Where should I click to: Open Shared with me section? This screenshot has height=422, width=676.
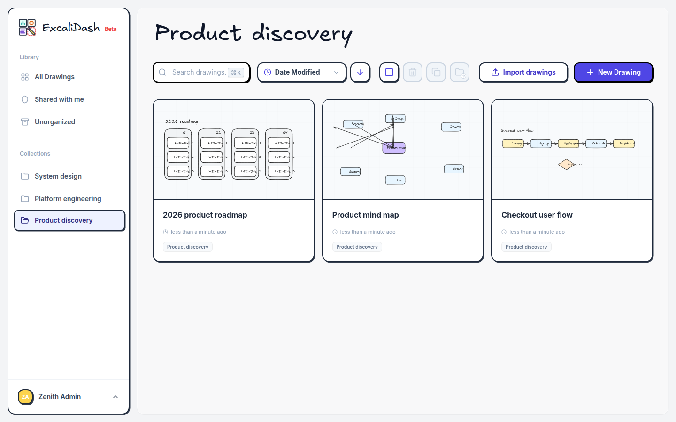click(69, 99)
